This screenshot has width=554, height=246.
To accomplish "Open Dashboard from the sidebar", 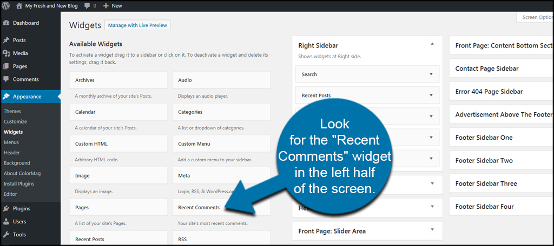I will (25, 23).
